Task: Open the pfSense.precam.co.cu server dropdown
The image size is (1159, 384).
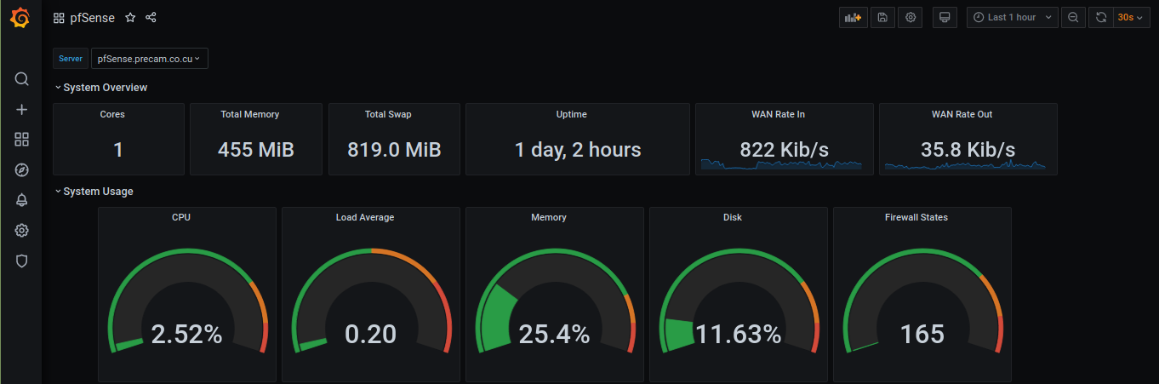Action: (x=150, y=59)
